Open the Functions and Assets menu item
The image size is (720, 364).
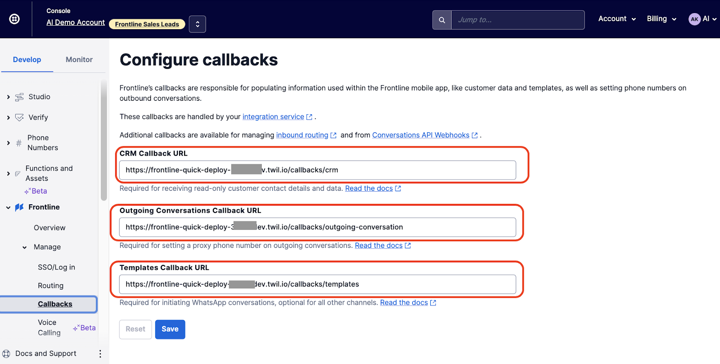point(49,173)
